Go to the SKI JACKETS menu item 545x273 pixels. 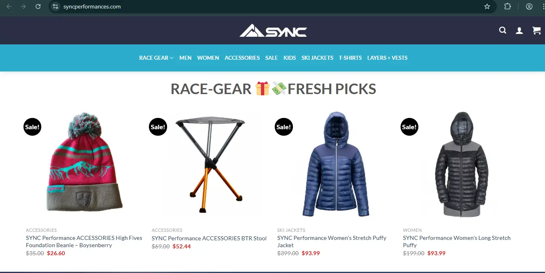[317, 58]
